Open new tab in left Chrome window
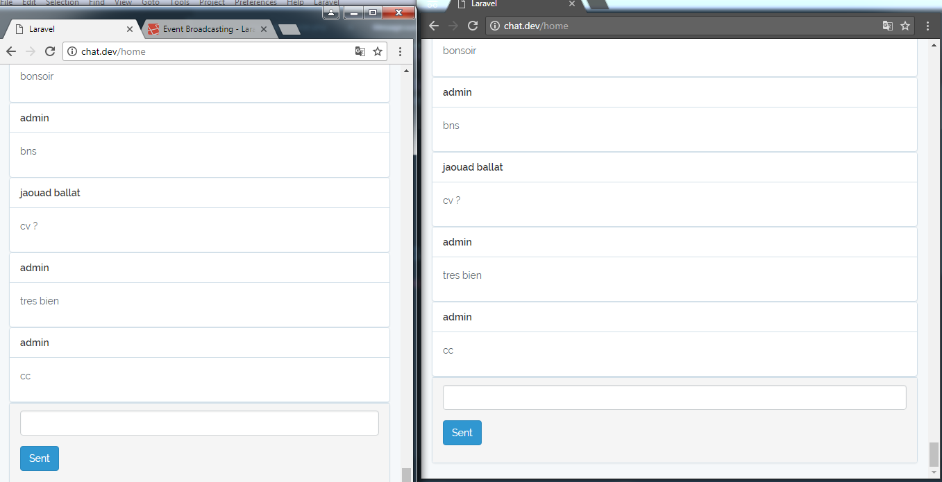 tap(289, 29)
